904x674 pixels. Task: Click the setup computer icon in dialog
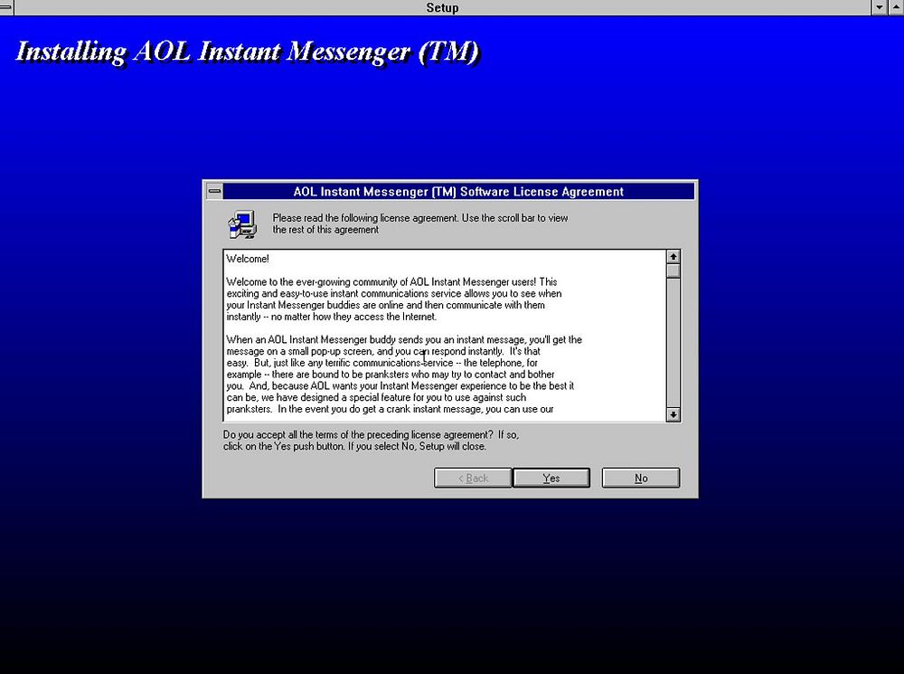coord(242,224)
